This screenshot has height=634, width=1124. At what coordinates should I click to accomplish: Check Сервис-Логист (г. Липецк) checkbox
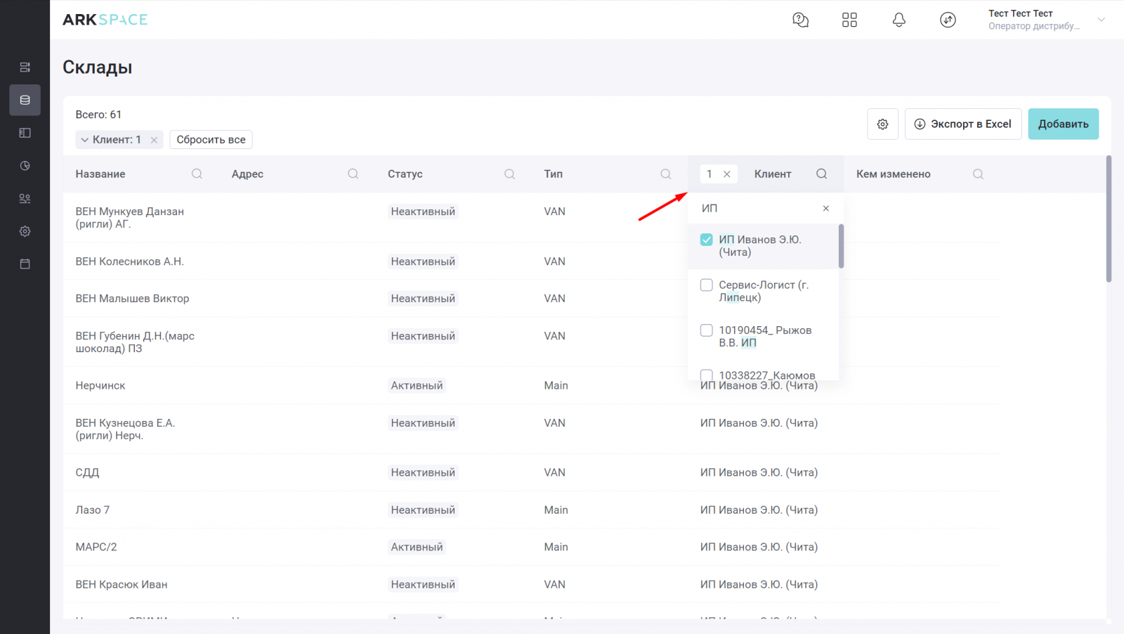pyautogui.click(x=707, y=285)
